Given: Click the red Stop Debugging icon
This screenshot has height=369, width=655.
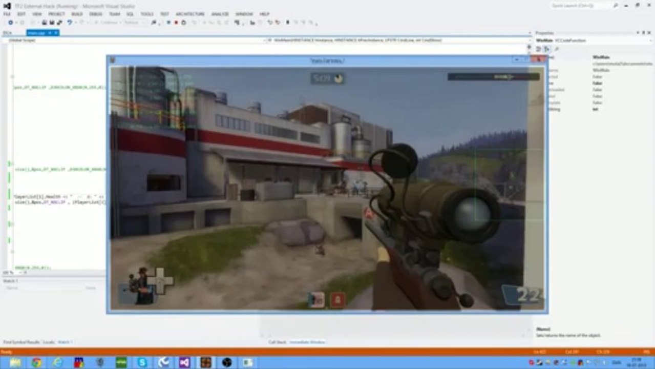Looking at the screenshot, I should pos(176,23).
